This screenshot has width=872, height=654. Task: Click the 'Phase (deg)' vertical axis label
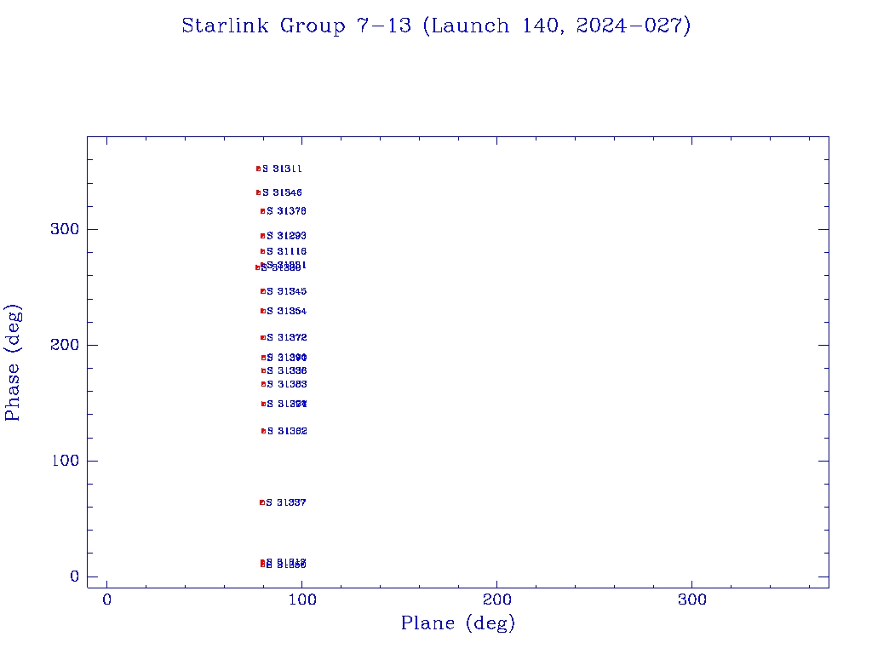[12, 363]
